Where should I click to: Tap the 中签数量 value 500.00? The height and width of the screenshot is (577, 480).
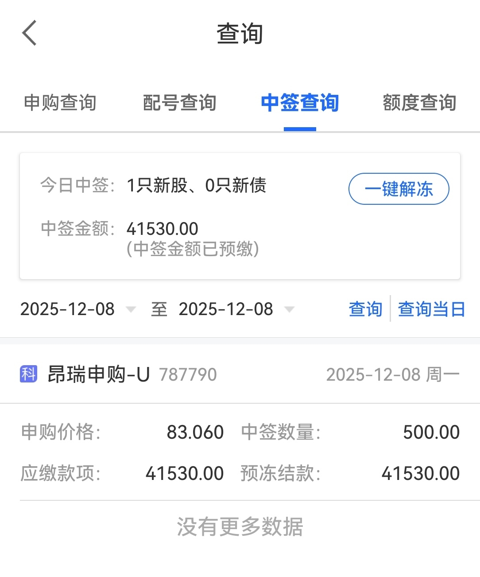[x=431, y=432]
